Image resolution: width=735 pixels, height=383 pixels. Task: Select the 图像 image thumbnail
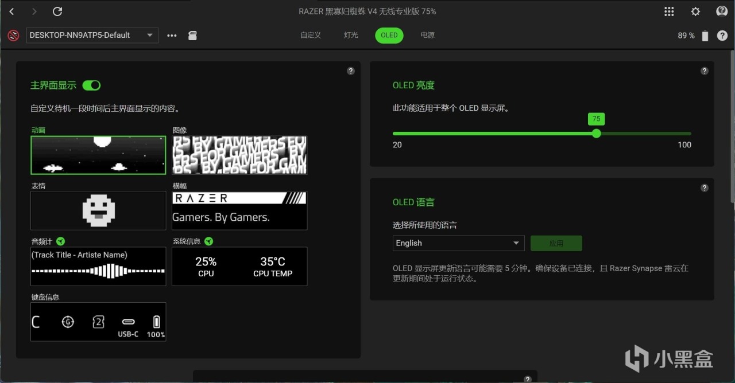239,155
